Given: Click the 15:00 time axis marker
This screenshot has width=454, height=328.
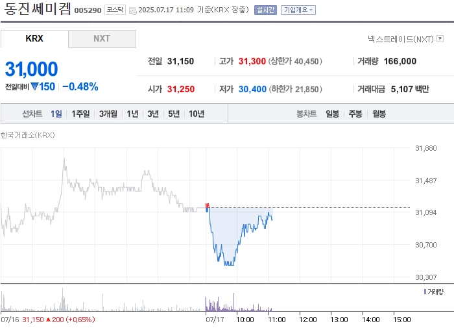Looking at the screenshot, I should [402, 320].
